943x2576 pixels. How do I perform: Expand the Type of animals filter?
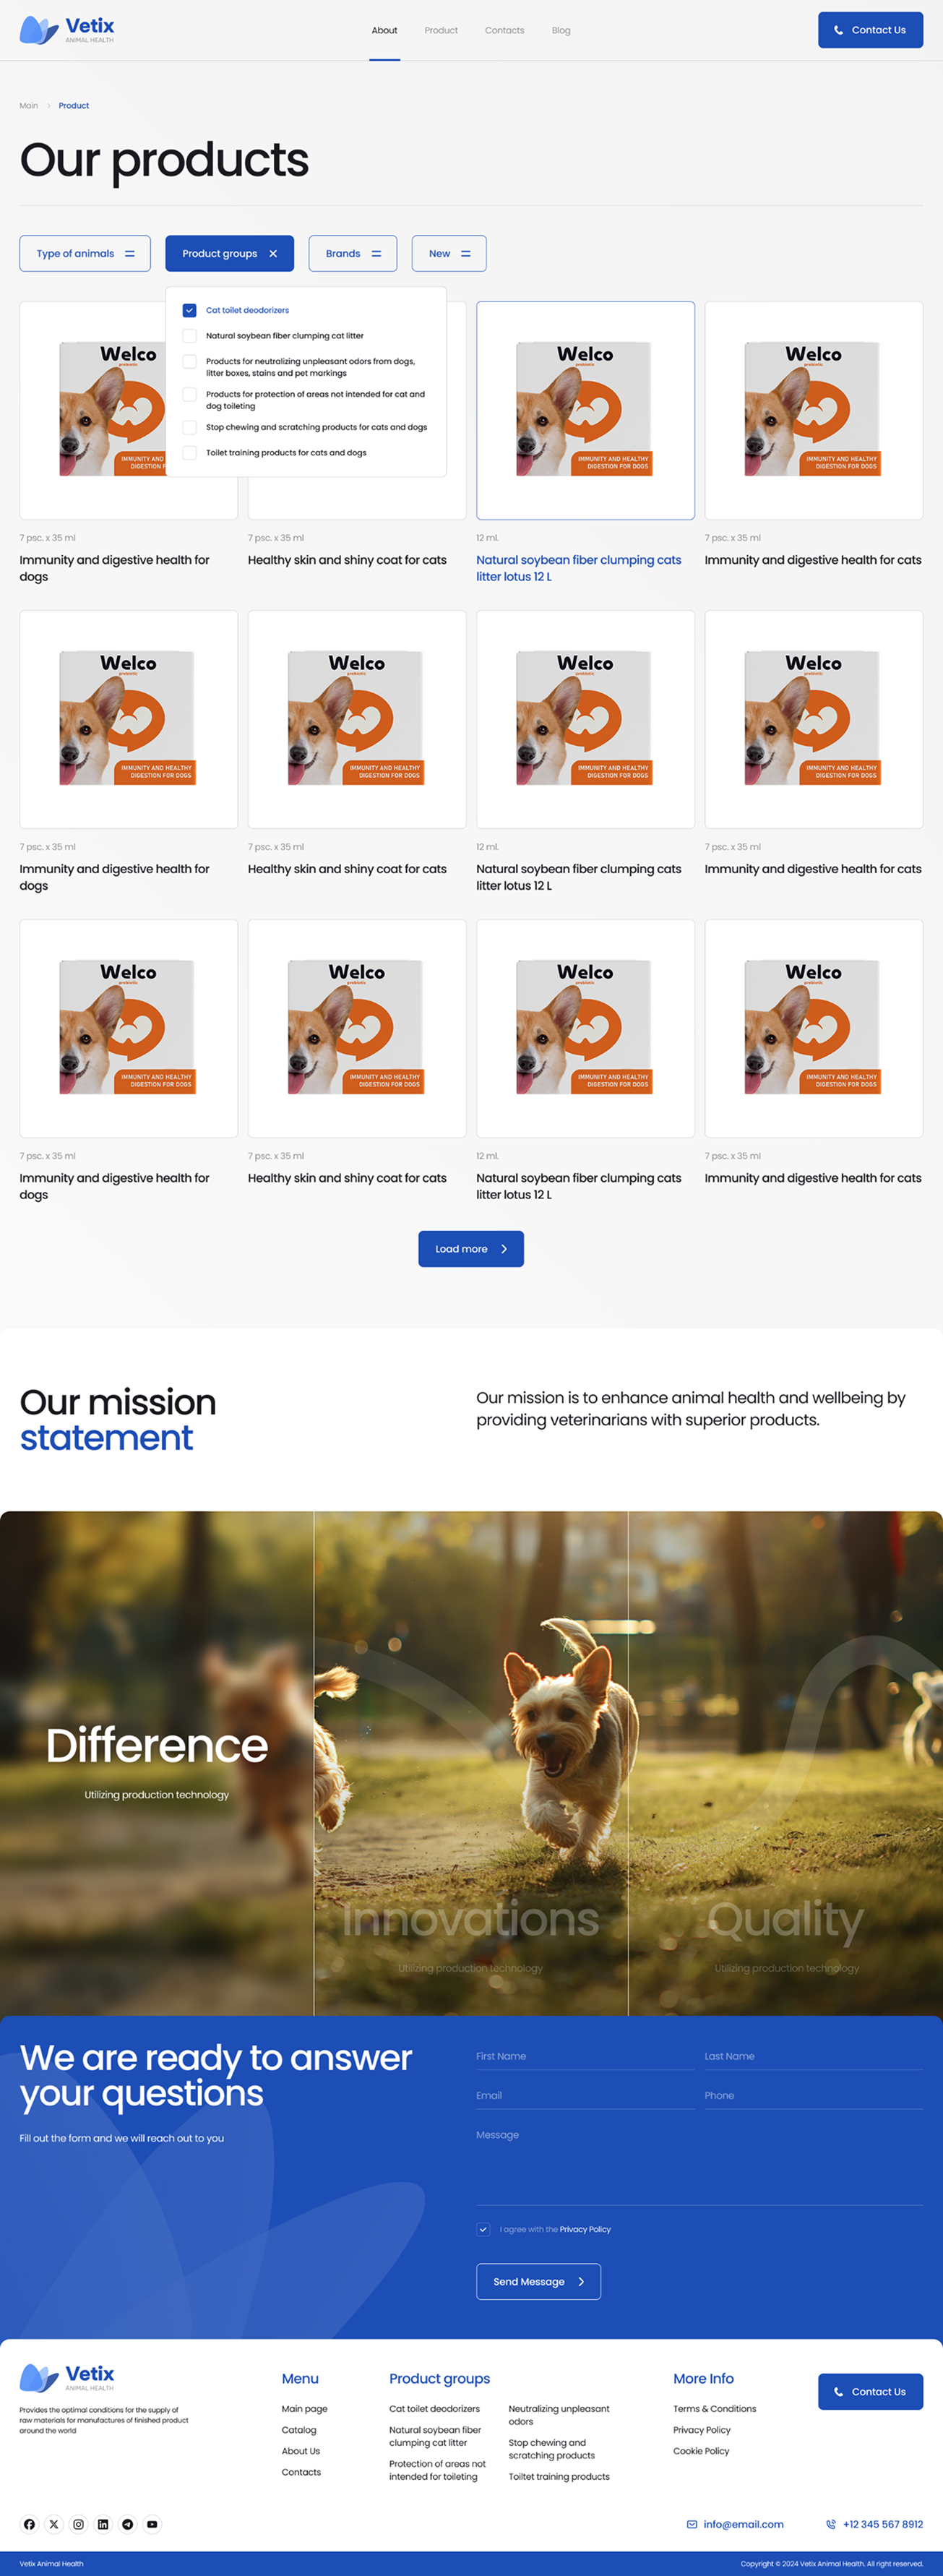[85, 254]
